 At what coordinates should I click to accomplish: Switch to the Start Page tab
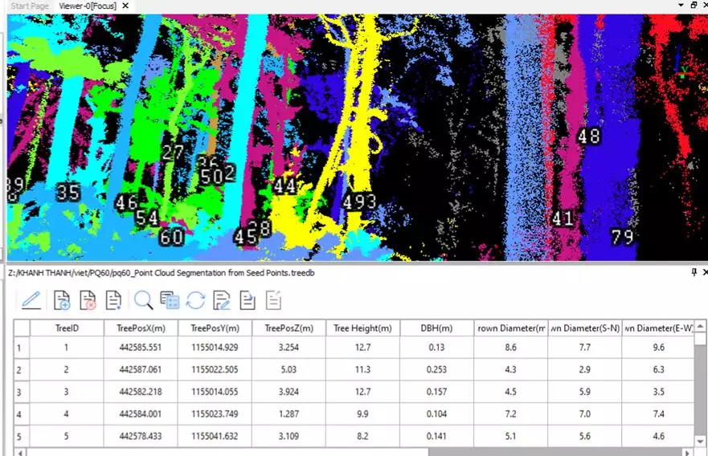(30, 6)
